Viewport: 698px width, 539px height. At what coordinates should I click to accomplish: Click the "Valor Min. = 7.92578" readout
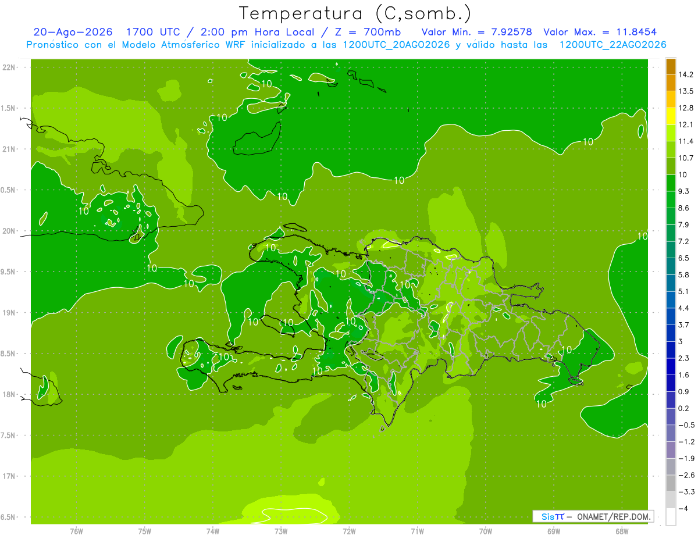476,32
